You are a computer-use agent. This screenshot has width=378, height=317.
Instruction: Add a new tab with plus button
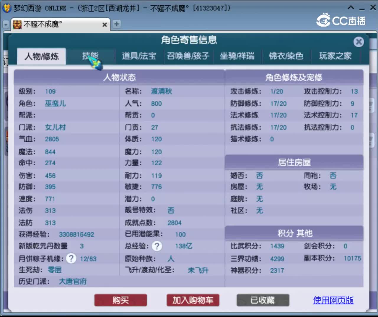pyautogui.click(x=117, y=24)
